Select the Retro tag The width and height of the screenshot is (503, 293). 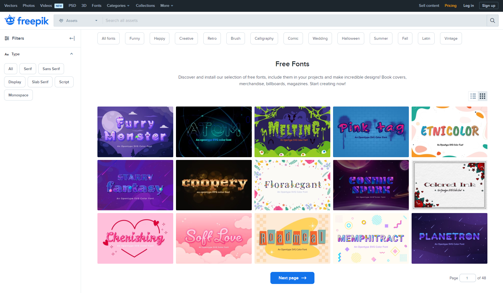coord(212,38)
